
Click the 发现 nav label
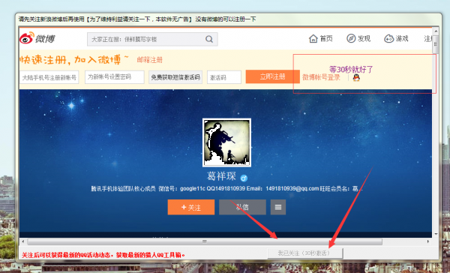364,38
